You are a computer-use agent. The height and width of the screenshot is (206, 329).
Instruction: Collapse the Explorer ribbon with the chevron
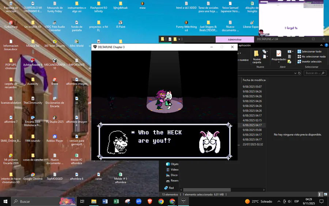[x=321, y=45]
